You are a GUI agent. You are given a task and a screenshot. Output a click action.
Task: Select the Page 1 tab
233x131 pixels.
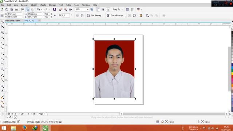(42, 114)
